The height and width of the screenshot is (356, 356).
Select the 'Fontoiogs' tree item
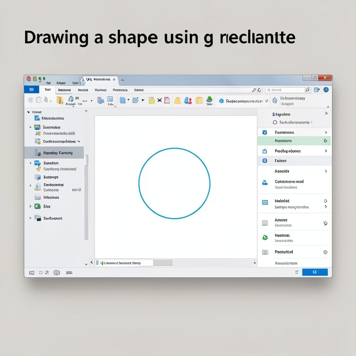[x=51, y=177]
